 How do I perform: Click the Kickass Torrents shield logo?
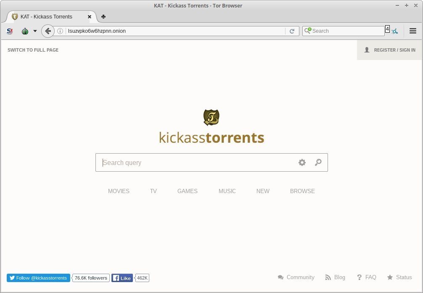[x=211, y=118]
